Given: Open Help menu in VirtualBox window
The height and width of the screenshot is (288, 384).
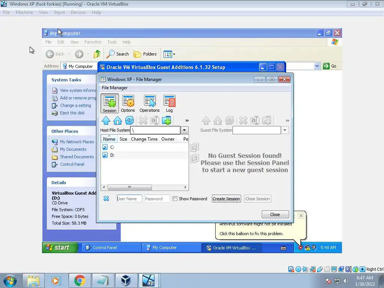Looking at the screenshot, I should [96, 12].
